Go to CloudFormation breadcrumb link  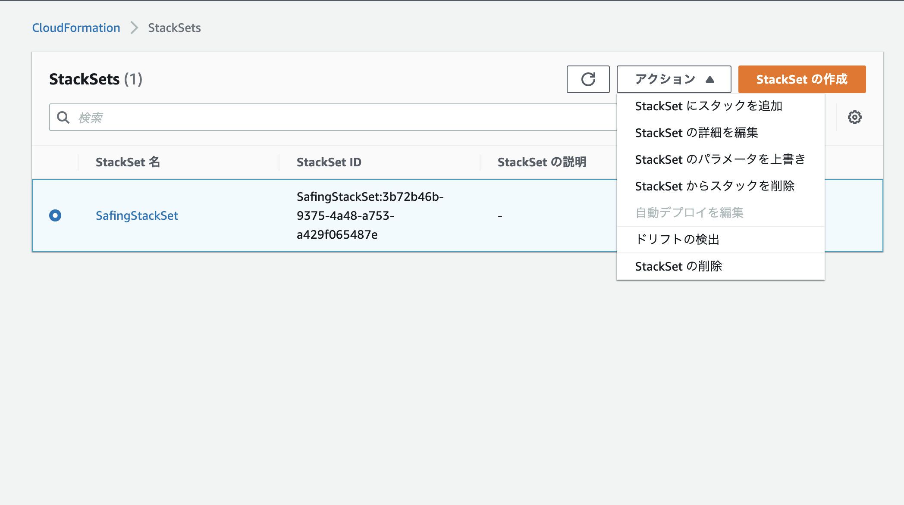(x=76, y=28)
